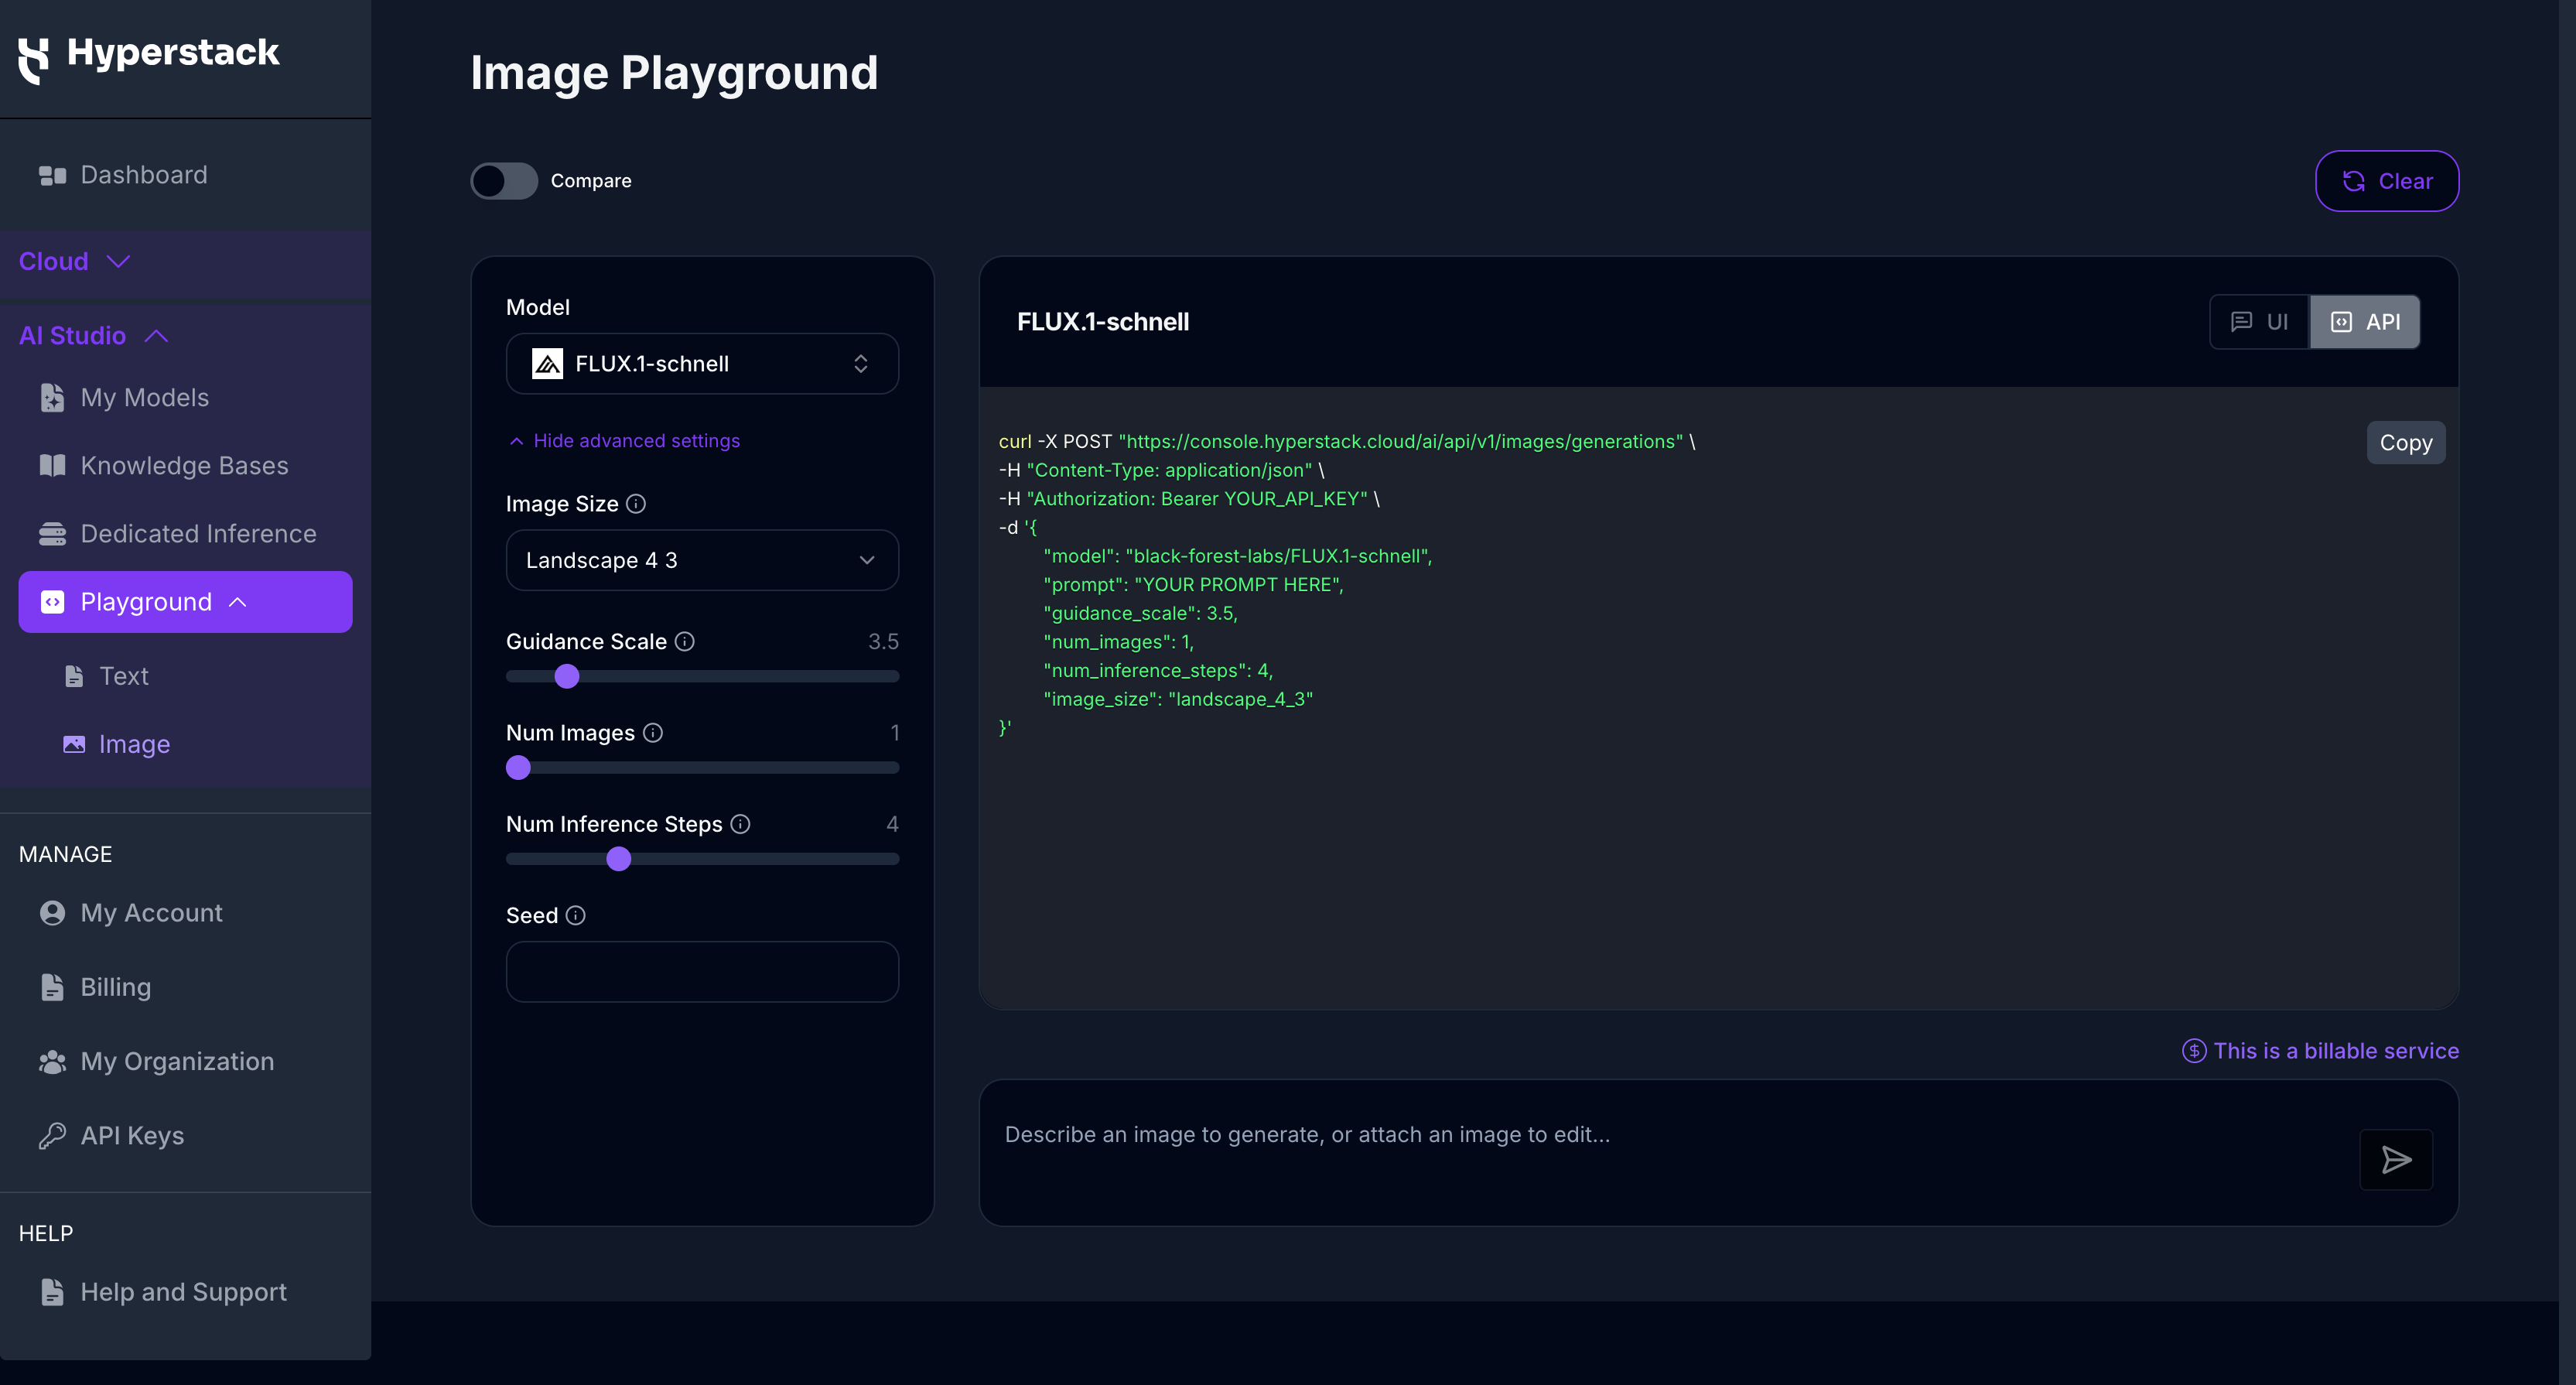Open My Models

144,397
